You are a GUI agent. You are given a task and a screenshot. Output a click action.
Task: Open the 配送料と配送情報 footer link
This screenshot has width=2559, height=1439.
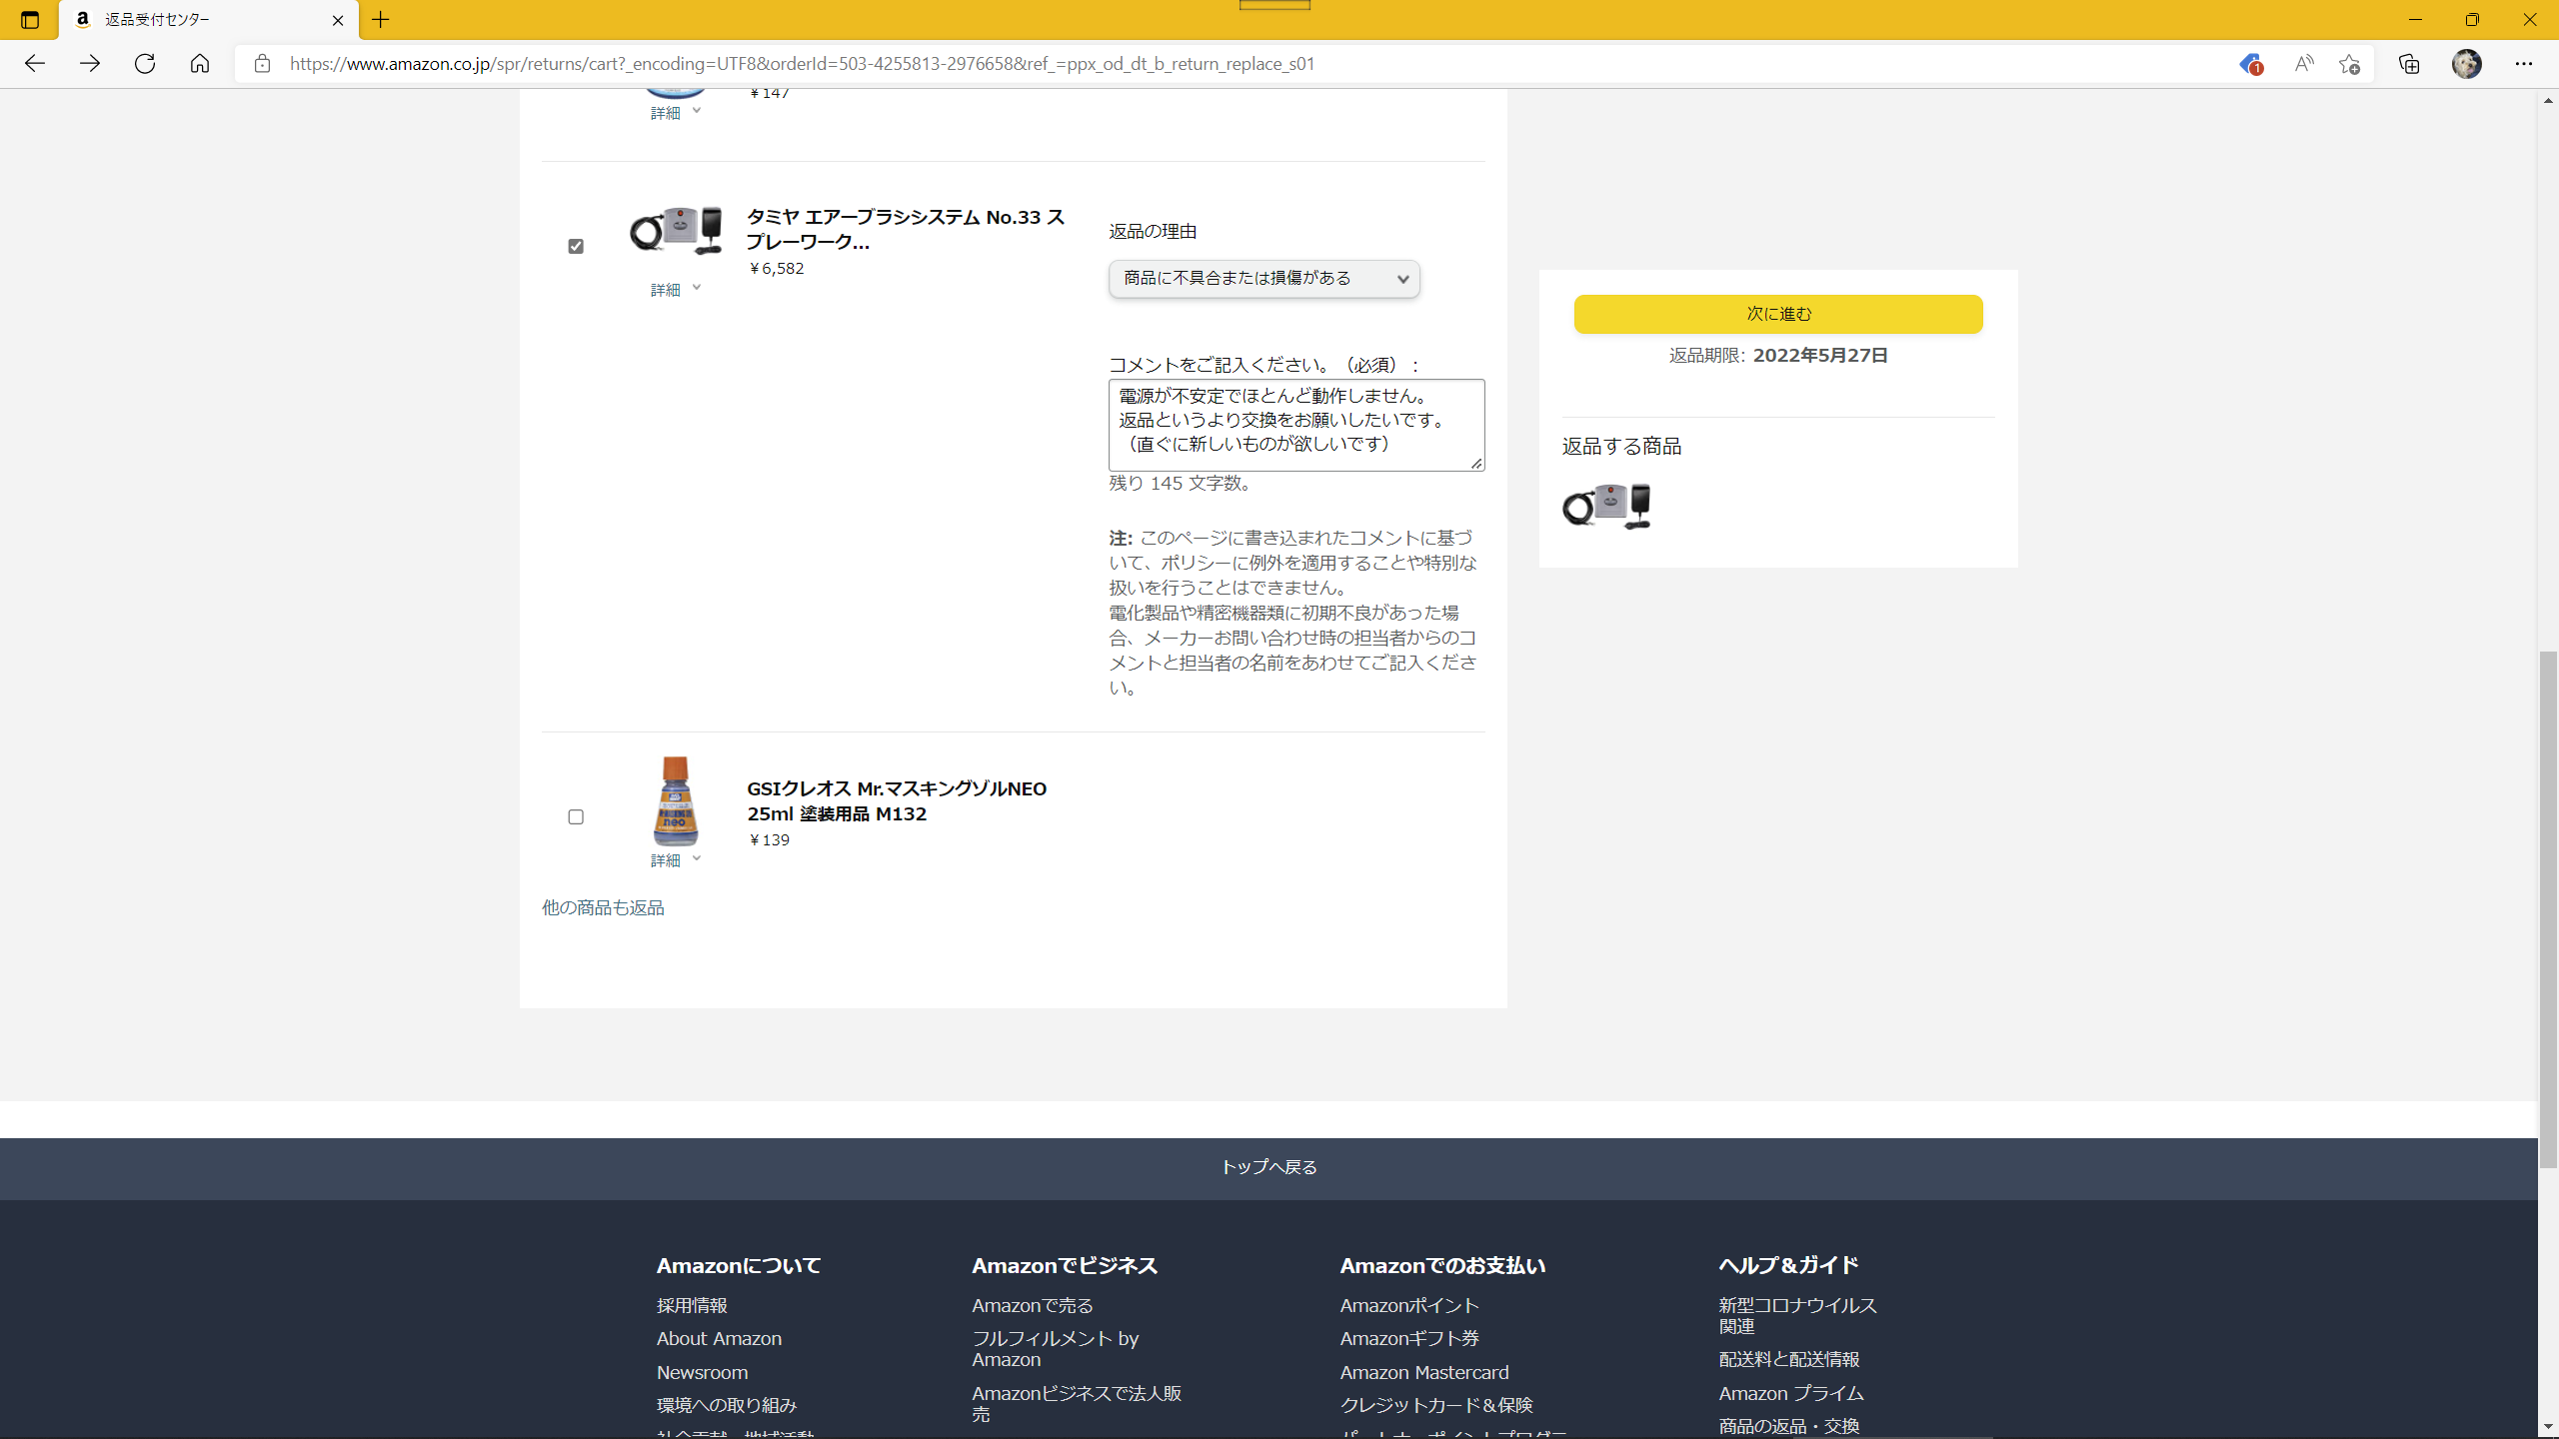click(x=1789, y=1360)
